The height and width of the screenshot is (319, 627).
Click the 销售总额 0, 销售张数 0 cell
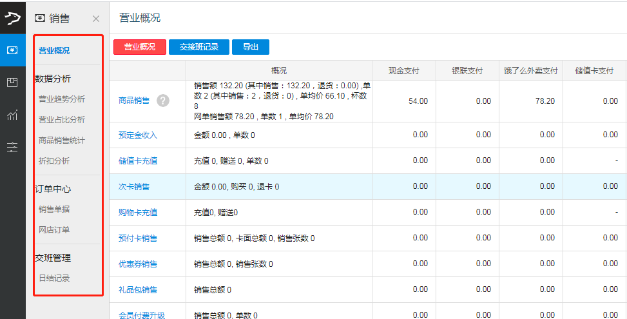pyautogui.click(x=279, y=264)
